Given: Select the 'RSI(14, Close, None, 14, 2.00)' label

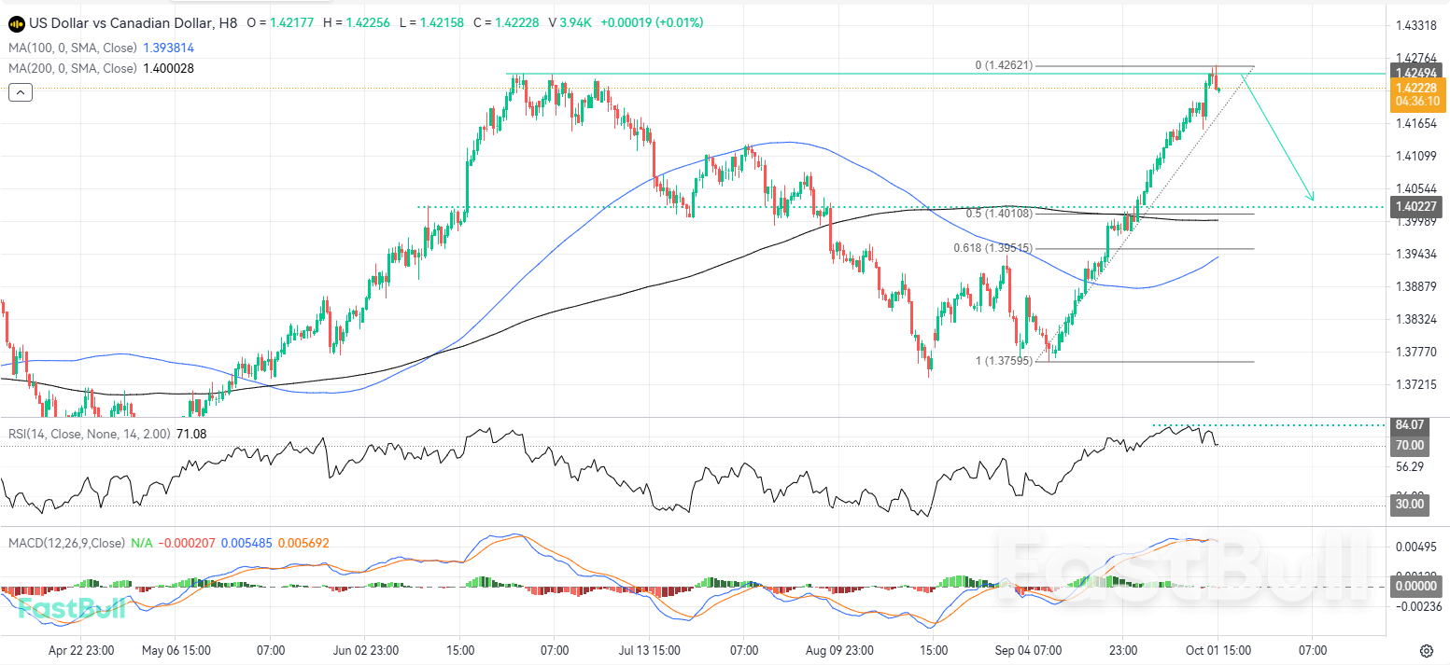Looking at the screenshot, I should [x=91, y=433].
